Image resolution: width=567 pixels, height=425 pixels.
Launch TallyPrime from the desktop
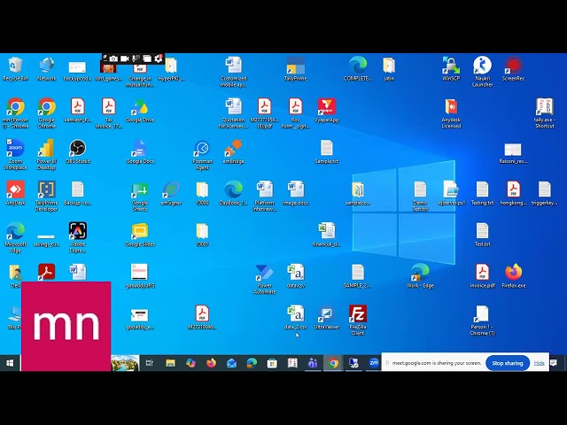tap(295, 69)
